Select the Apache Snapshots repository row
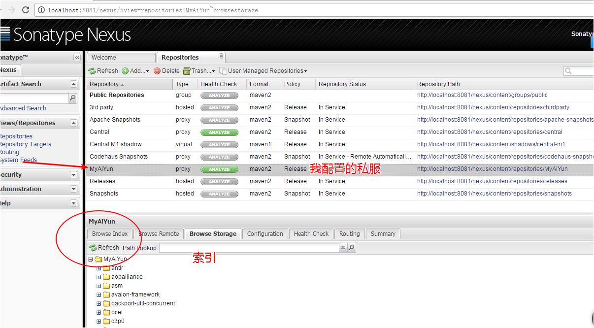Image resolution: width=594 pixels, height=328 pixels. [x=340, y=120]
